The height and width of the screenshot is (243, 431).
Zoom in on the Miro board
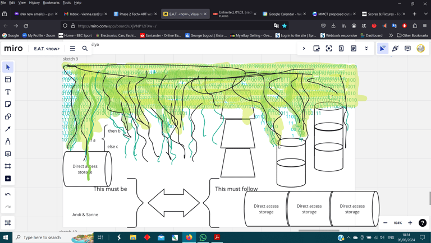point(410,223)
